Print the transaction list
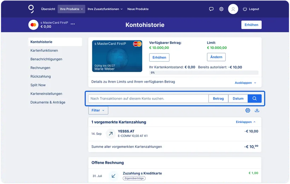290x184 pixels. coord(248,110)
